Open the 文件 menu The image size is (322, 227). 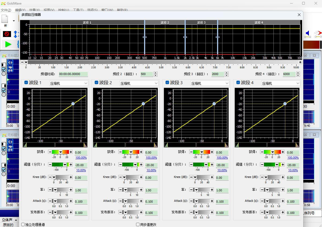coord(6,10)
